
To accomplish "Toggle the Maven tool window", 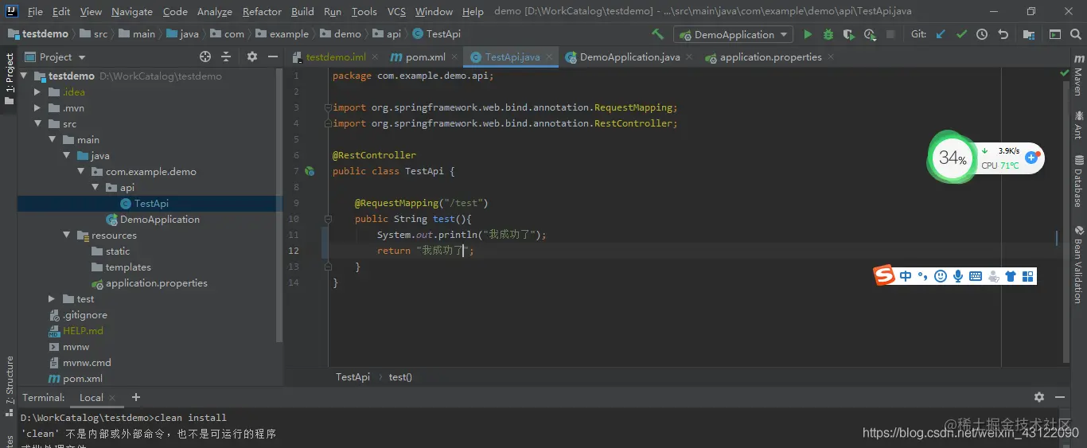I will (1078, 76).
